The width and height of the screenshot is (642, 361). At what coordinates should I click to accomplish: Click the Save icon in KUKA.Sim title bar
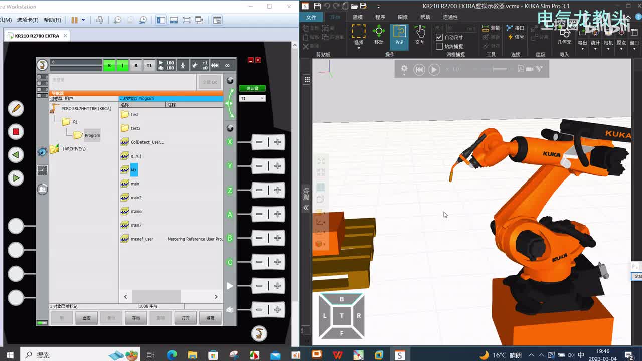click(x=317, y=6)
